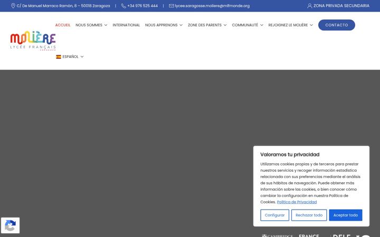This screenshot has height=237, width=380.
Task: Expand the Zone des Parents chevron
Action: pyautogui.click(x=225, y=25)
